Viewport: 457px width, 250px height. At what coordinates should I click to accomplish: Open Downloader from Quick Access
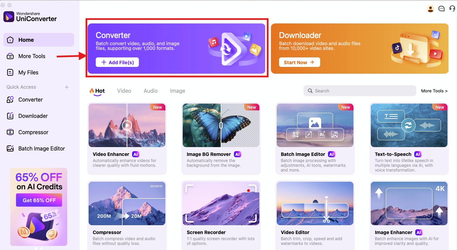pos(39,116)
